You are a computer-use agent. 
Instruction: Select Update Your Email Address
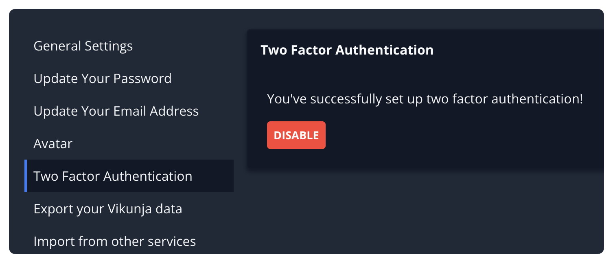(116, 111)
